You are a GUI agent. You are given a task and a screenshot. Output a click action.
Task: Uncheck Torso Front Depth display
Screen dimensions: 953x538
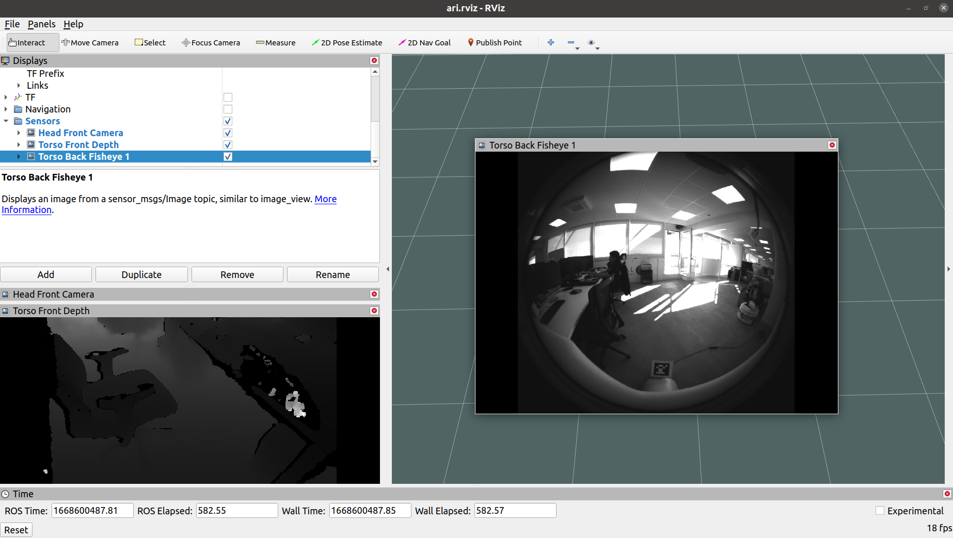point(228,144)
